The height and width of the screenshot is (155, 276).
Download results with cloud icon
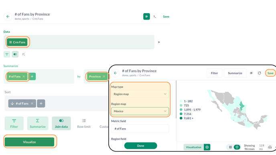[270, 147]
